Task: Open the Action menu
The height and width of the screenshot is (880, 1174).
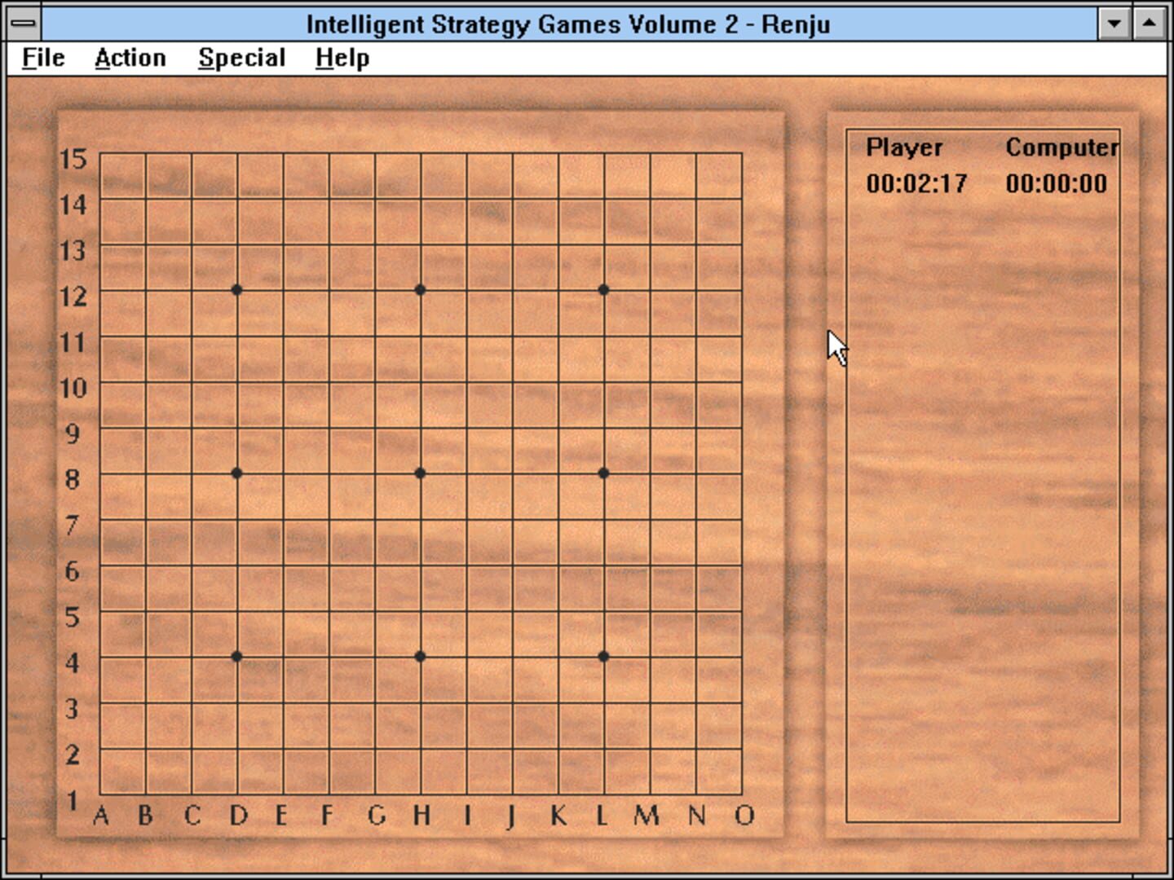Action: [x=130, y=58]
